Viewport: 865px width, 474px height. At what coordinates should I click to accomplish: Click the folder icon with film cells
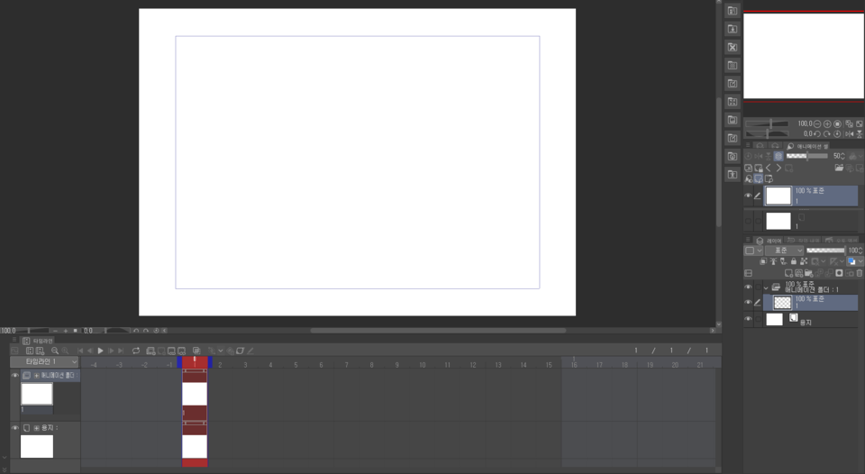(732, 102)
